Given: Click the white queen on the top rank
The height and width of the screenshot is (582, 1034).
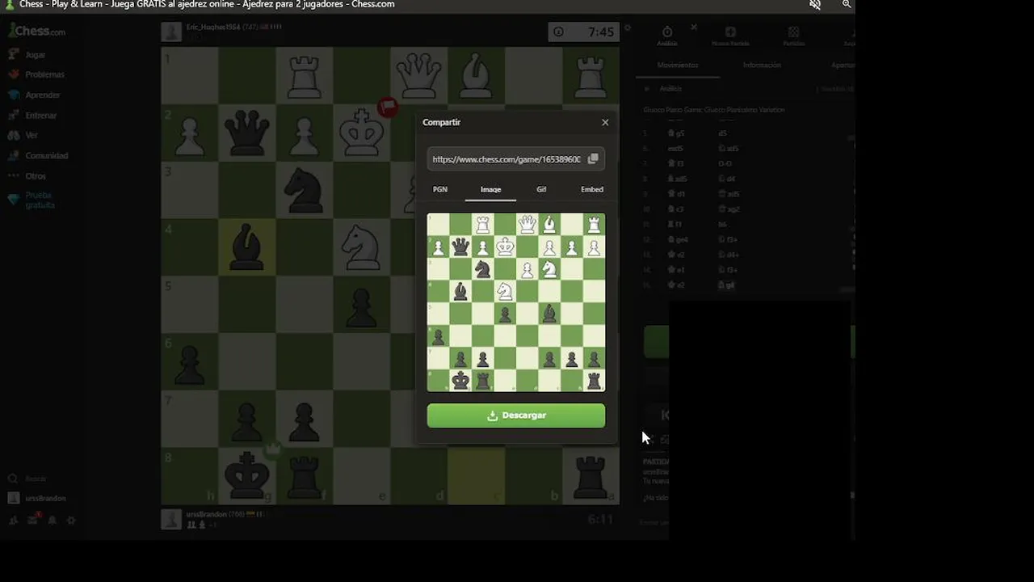Looking at the screenshot, I should coord(418,75).
